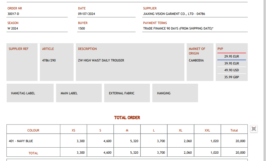The image size is (266, 161).
Task: Select the 49.90 USD price
Action: click(x=232, y=70)
